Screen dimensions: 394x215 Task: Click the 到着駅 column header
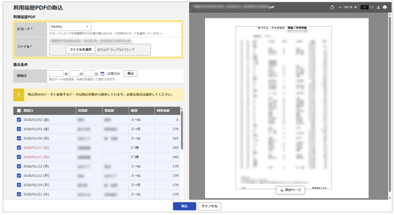pyautogui.click(x=116, y=110)
